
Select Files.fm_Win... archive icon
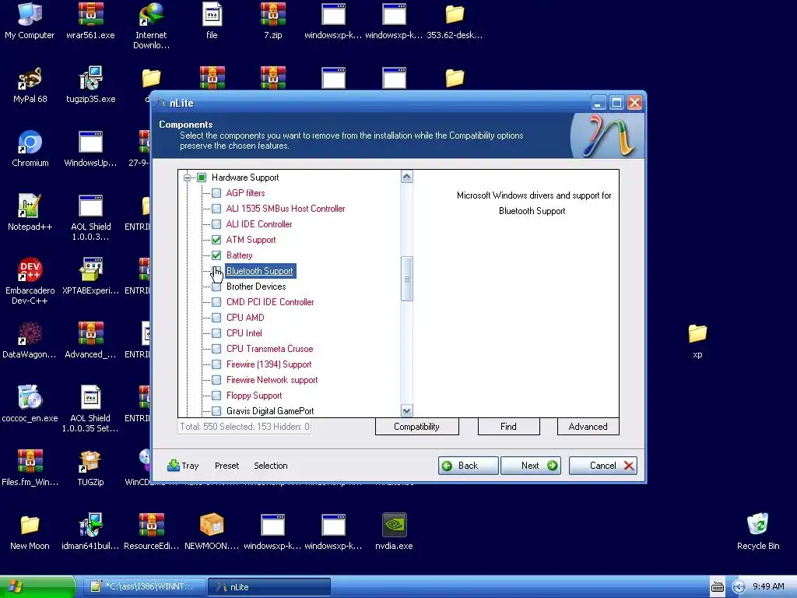(x=30, y=467)
